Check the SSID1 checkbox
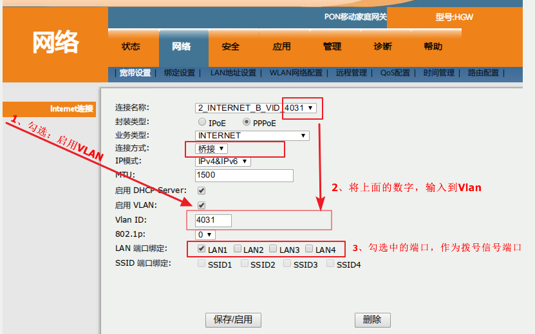This screenshot has height=334, width=535. (202, 263)
